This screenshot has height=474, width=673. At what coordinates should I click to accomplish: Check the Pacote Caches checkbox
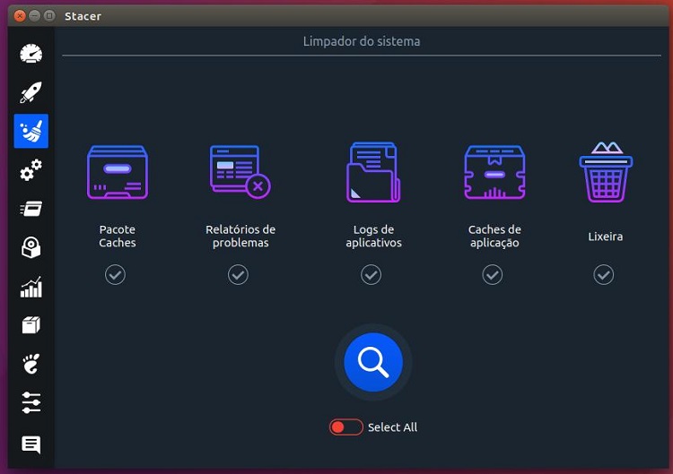pyautogui.click(x=115, y=275)
